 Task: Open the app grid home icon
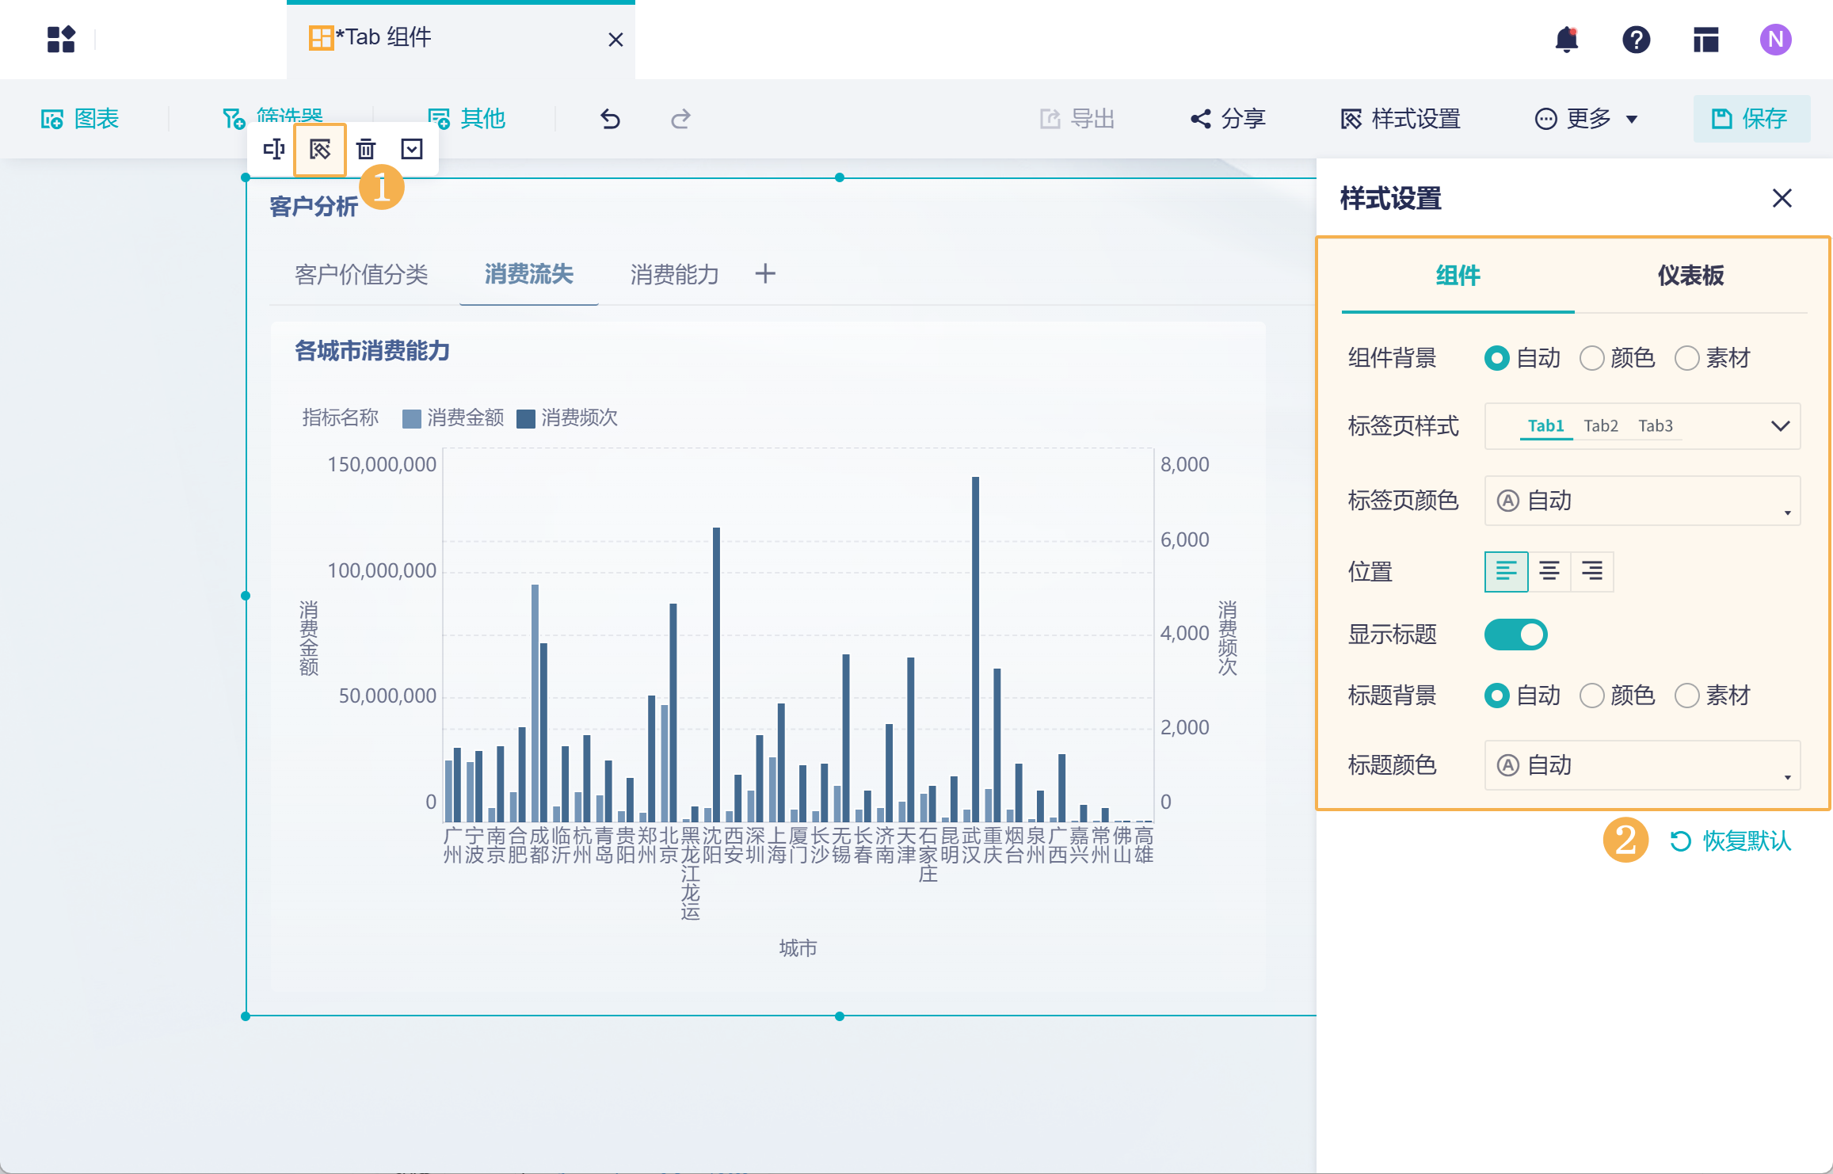coord(61,40)
